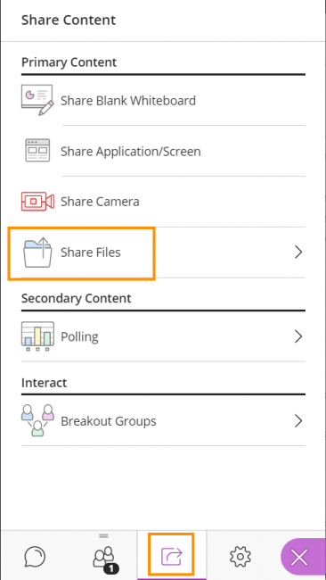Open the Chat speech bubble tab
326x580 pixels.
[x=35, y=556]
